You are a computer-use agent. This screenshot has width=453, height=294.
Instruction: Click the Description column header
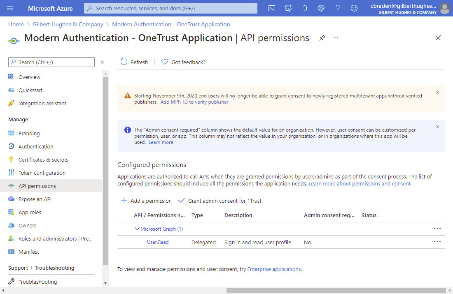(x=238, y=215)
